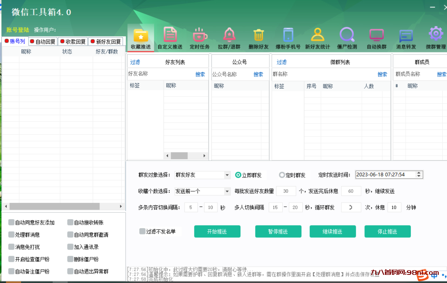The height and width of the screenshot is (283, 447).
Task: Click the 多人切换间隔 field showing 15
Action: (275, 207)
